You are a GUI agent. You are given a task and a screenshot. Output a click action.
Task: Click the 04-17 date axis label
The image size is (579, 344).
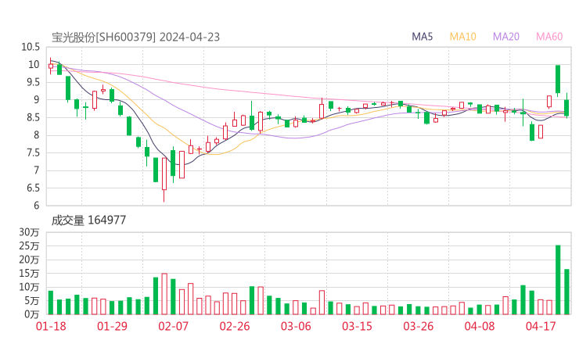tap(541, 326)
